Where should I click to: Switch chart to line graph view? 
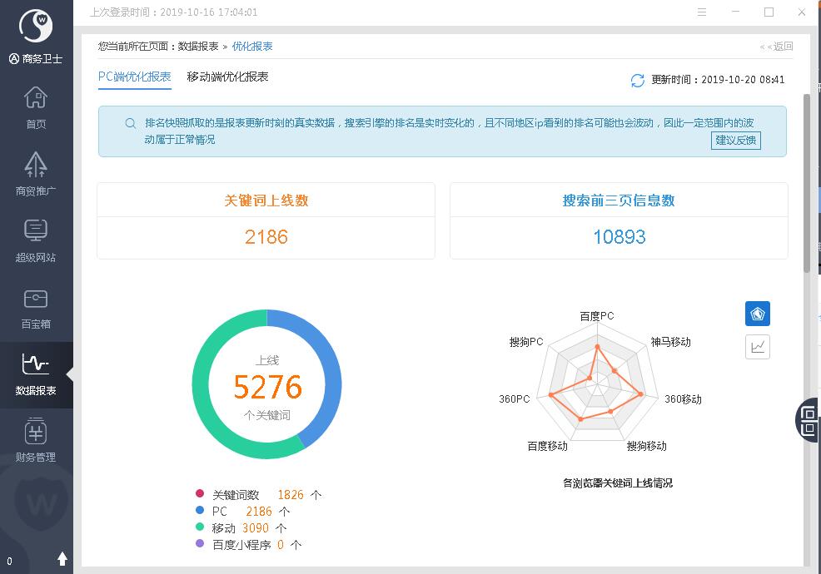click(x=757, y=347)
